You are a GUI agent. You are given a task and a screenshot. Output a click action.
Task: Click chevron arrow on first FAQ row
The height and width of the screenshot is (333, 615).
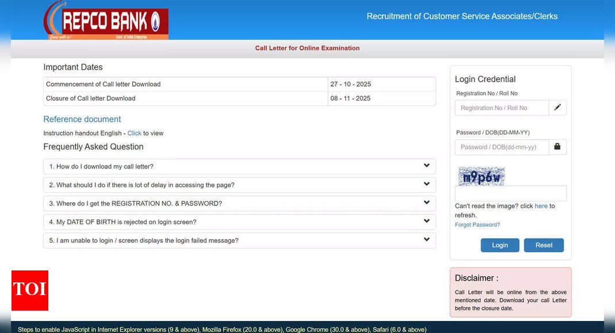[x=426, y=166]
